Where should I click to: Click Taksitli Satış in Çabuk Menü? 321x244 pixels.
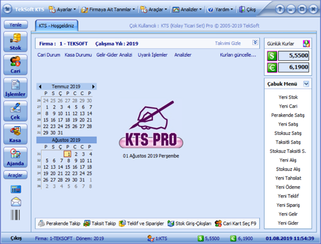pyautogui.click(x=288, y=142)
